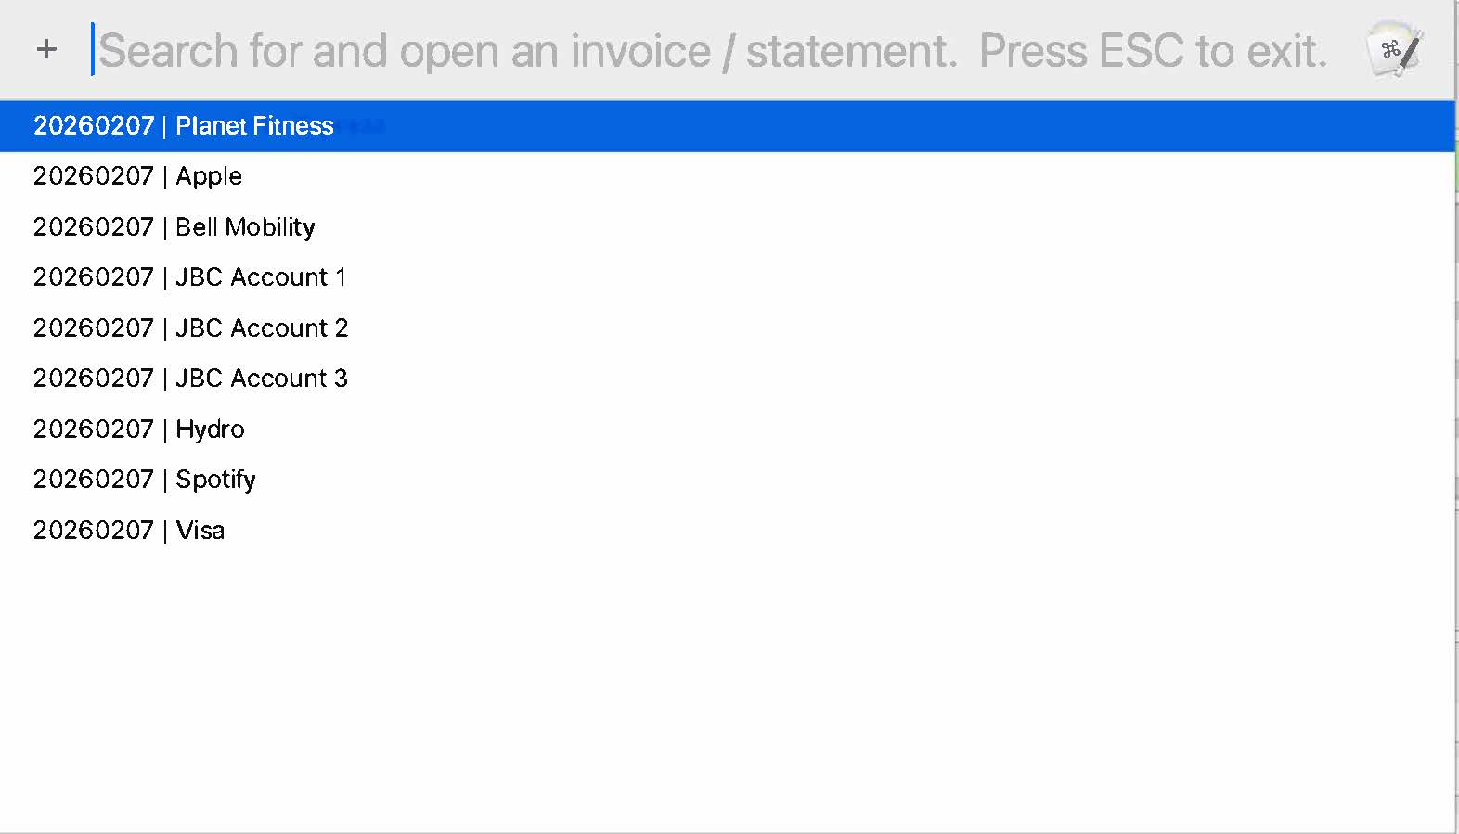The image size is (1459, 834).
Task: Choose the 20260207 | Spotify result
Action: (x=145, y=480)
